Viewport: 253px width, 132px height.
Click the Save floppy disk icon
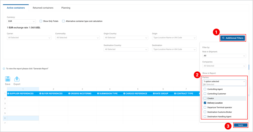click(x=8, y=79)
